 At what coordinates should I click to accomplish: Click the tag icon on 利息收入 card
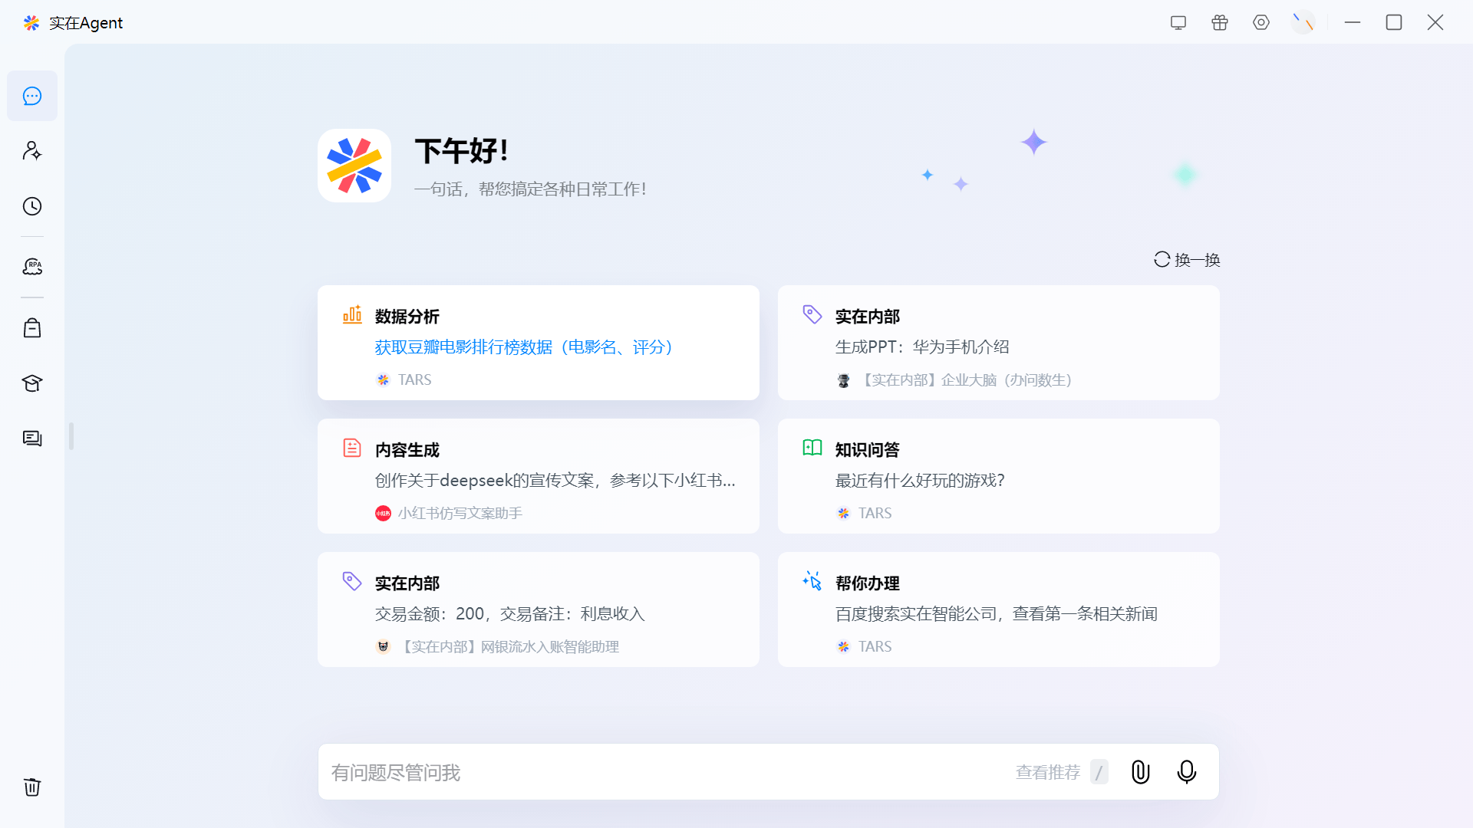click(x=352, y=581)
